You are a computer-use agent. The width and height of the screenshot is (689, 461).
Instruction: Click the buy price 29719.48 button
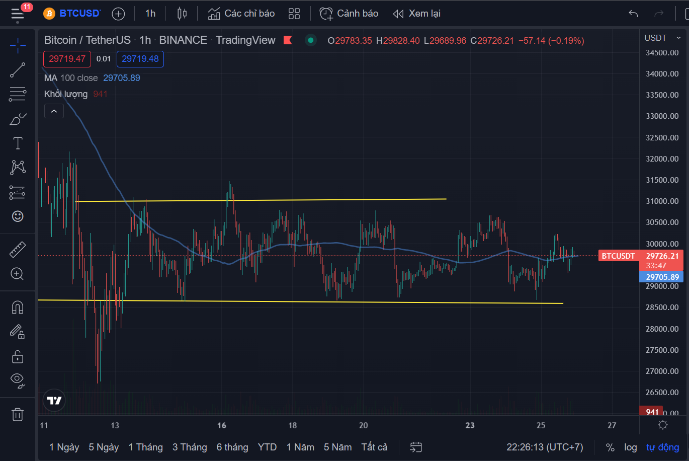pyautogui.click(x=140, y=59)
